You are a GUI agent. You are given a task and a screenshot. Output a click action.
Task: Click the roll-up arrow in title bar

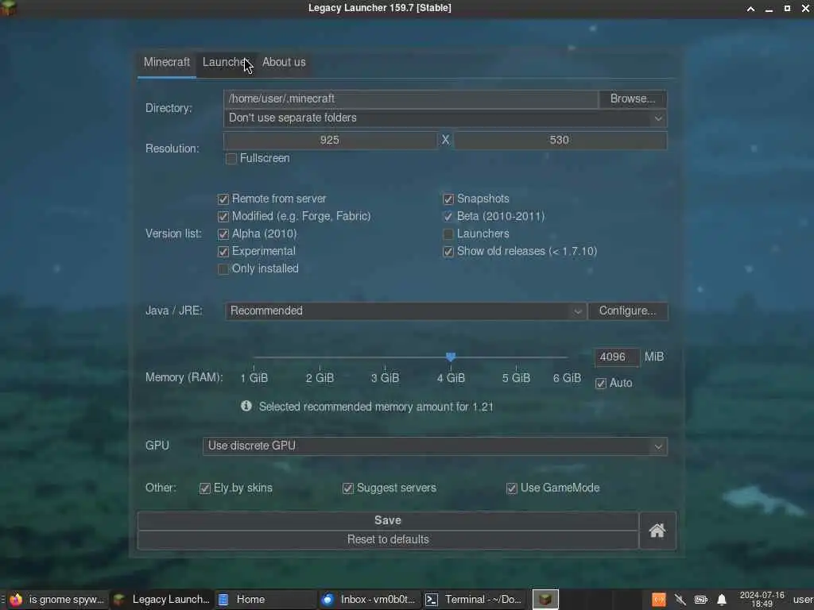(x=750, y=8)
